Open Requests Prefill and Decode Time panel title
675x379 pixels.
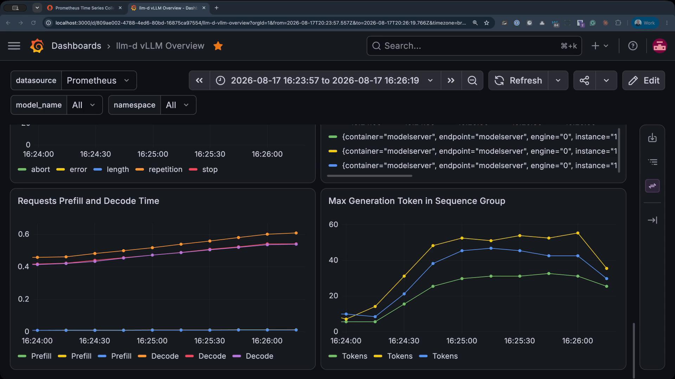(x=88, y=201)
